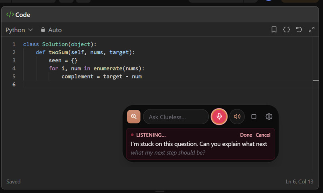Stop listening via the red microphone button
The height and width of the screenshot is (193, 323).
[219, 117]
